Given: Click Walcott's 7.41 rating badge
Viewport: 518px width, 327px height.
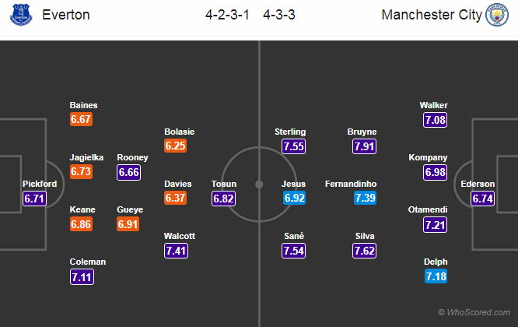Looking at the screenshot, I should [x=176, y=250].
